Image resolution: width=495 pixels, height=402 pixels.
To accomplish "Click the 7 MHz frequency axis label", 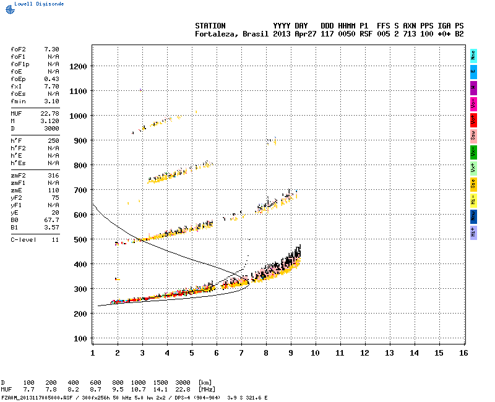I will coord(241,353).
